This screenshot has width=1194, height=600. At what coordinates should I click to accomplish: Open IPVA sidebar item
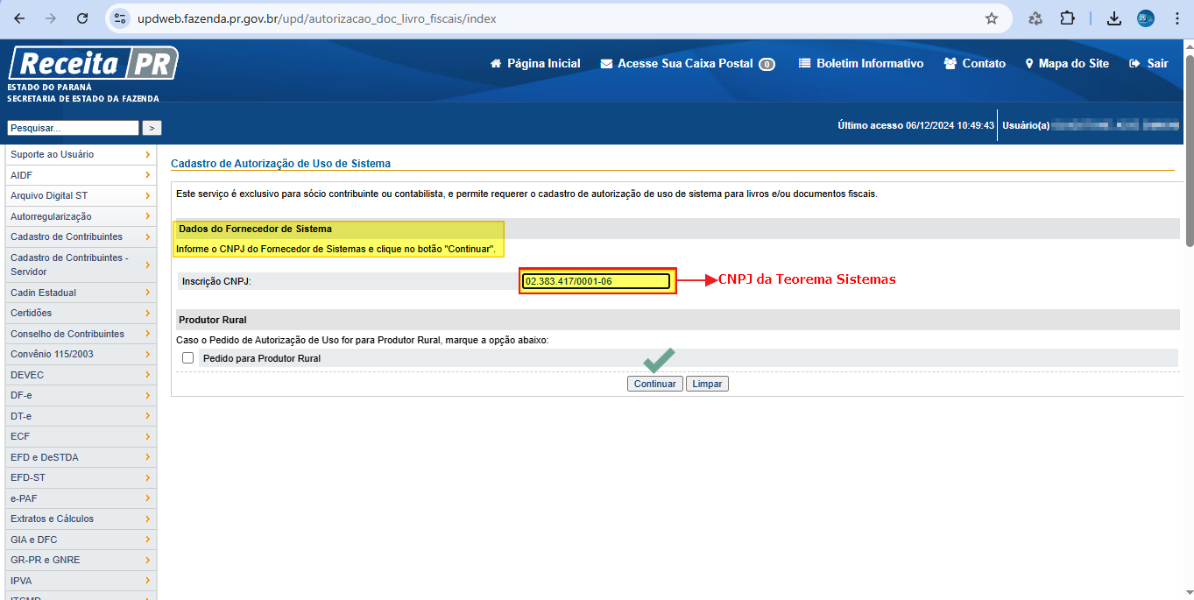(81, 581)
